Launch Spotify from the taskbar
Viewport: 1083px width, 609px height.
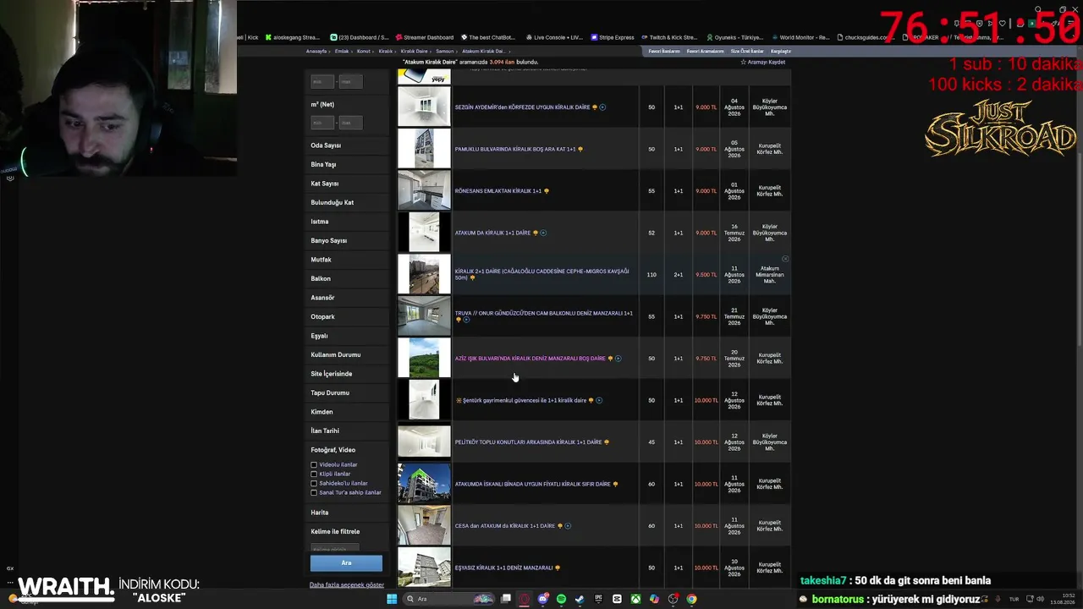(561, 599)
